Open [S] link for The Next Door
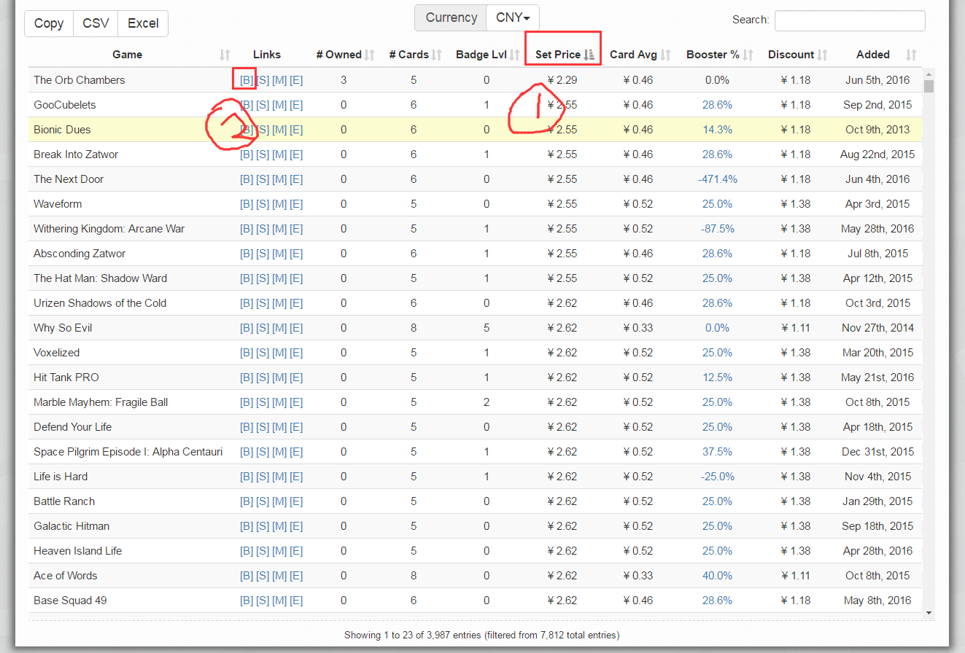Image resolution: width=965 pixels, height=653 pixels. point(263,179)
